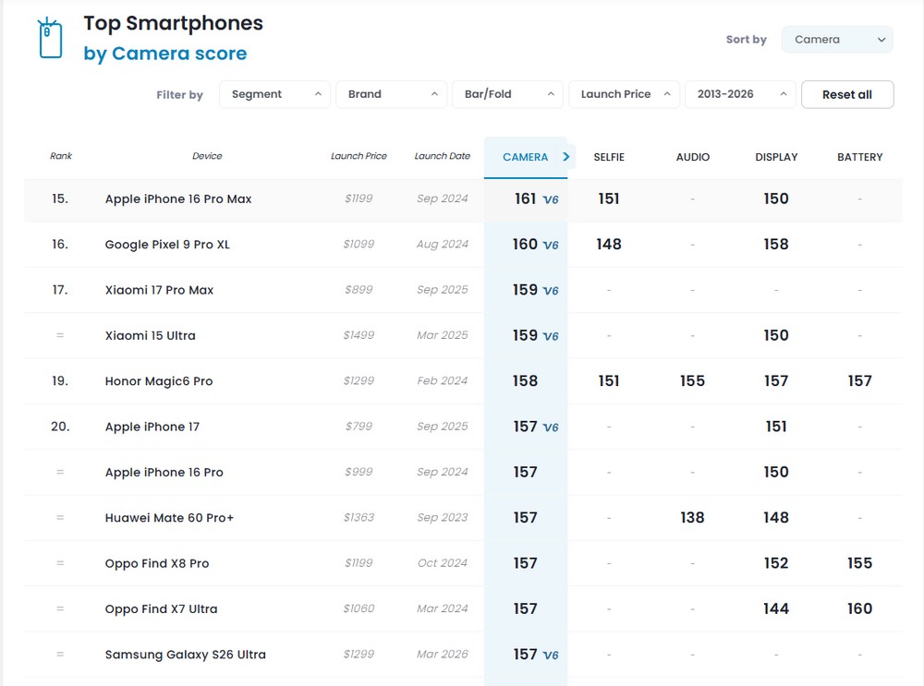The width and height of the screenshot is (924, 686).
Task: Switch to the BATTERY score column
Action: coord(859,157)
